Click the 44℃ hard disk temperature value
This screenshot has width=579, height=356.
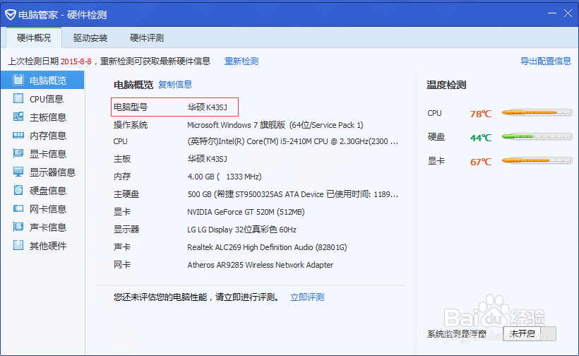tap(481, 138)
